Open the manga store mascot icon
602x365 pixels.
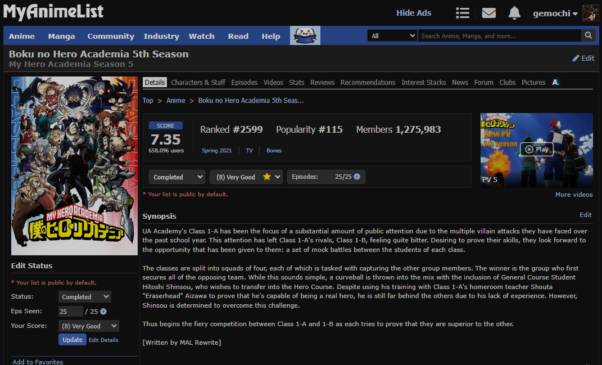(x=305, y=36)
